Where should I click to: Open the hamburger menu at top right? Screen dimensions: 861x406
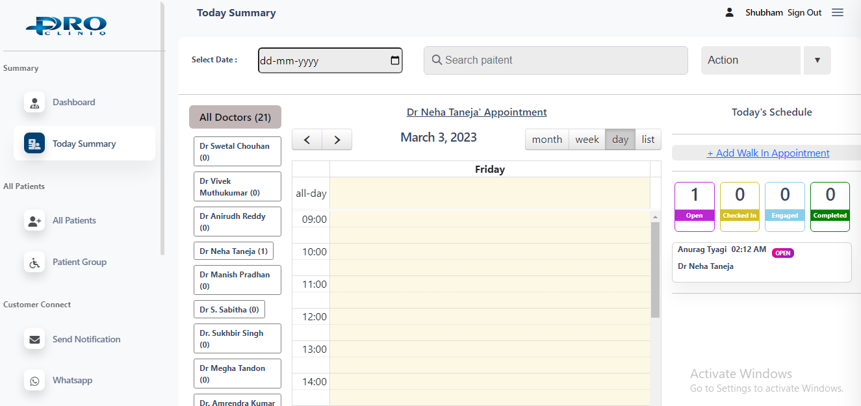838,12
